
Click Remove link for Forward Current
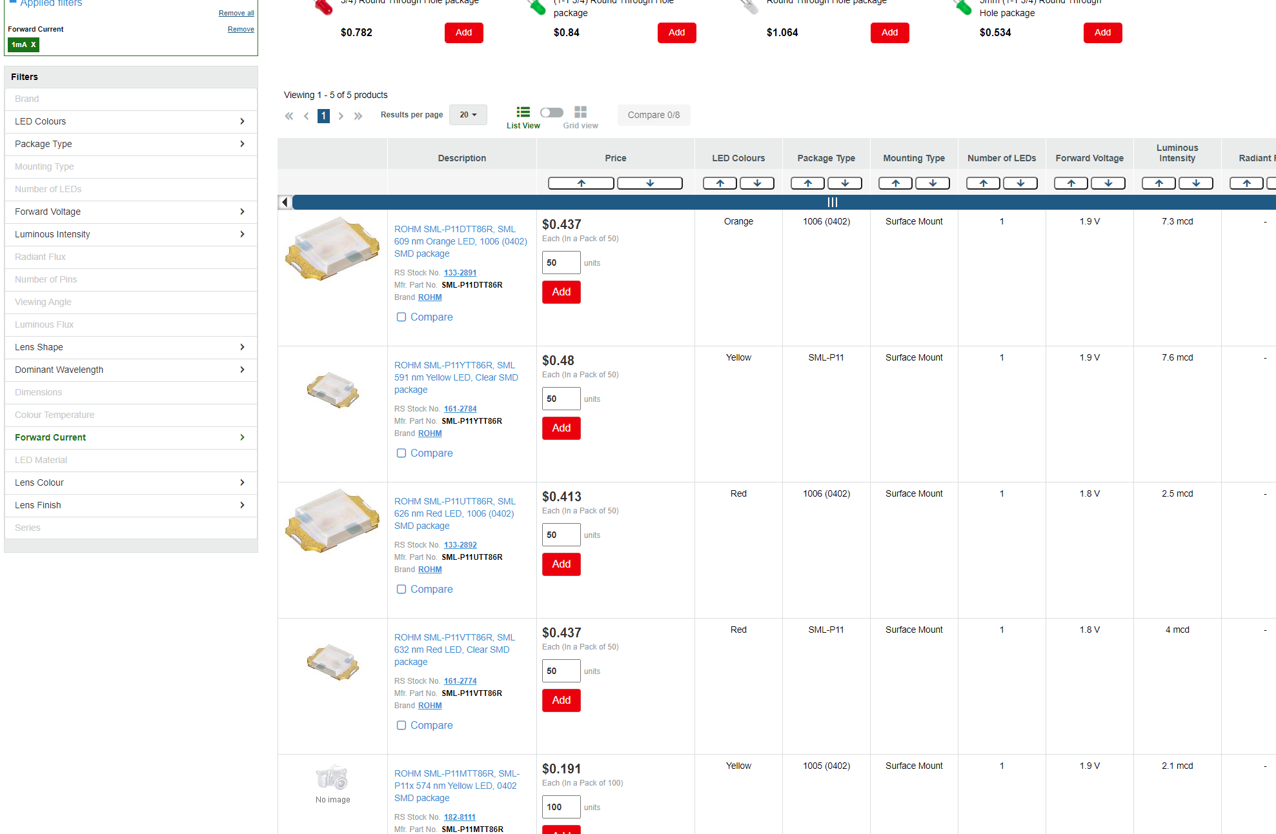(241, 29)
